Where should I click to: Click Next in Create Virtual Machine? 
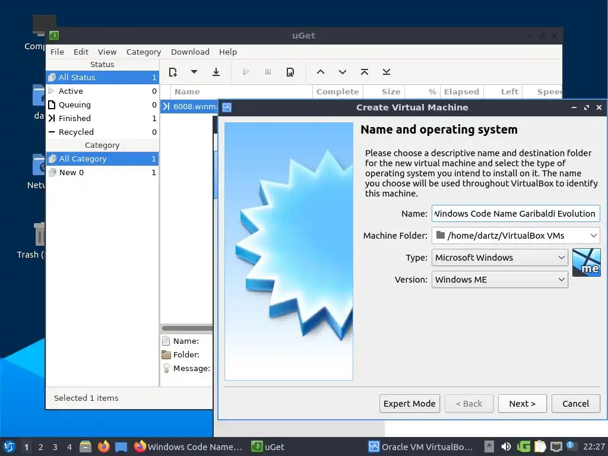(x=522, y=404)
